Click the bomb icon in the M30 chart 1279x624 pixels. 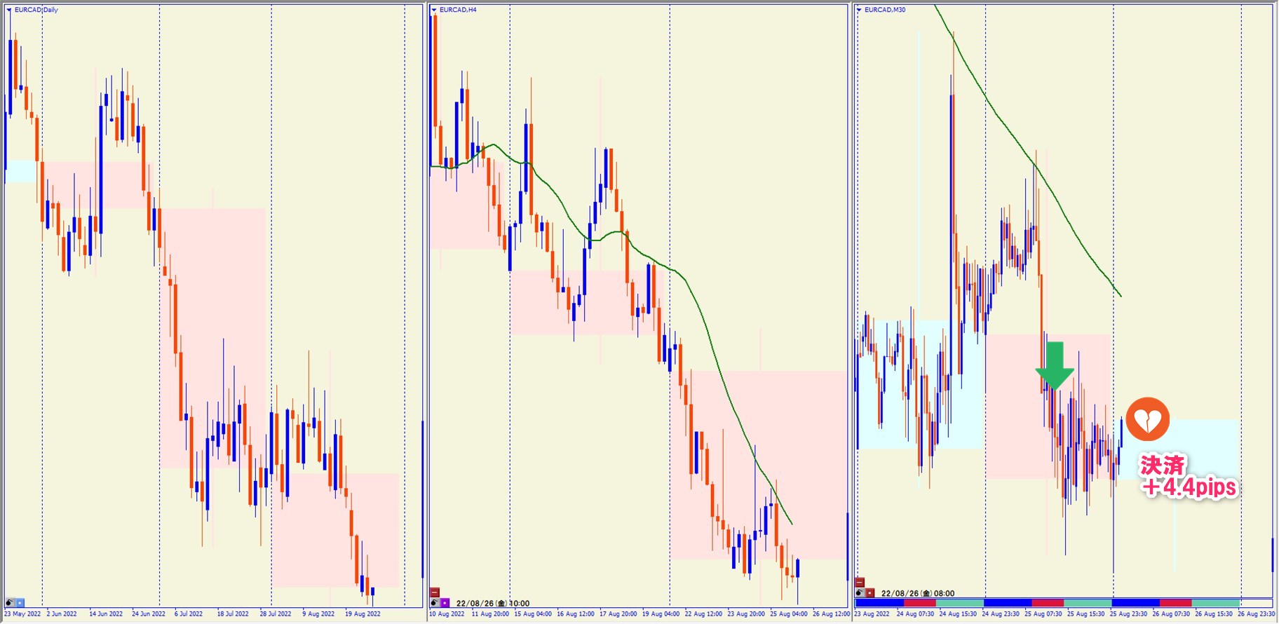860,593
